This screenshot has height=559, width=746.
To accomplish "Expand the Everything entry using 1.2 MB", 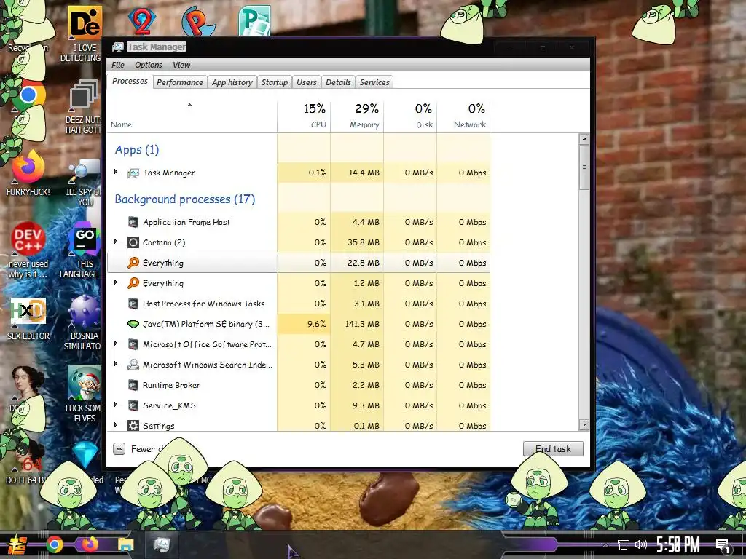I will tap(116, 283).
